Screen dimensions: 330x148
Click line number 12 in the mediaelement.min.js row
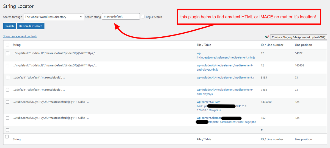262,53
